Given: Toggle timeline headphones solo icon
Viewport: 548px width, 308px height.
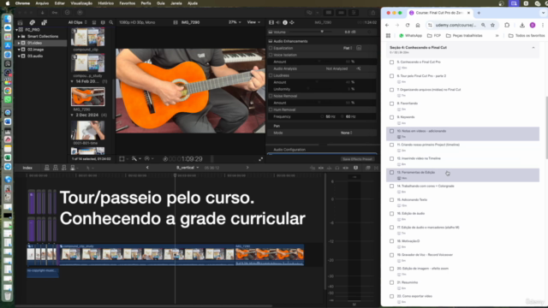Looking at the screenshot, I should coord(337,168).
